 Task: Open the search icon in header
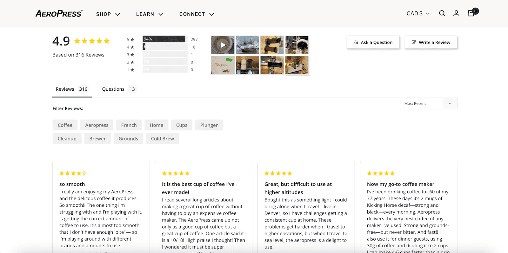click(x=442, y=13)
